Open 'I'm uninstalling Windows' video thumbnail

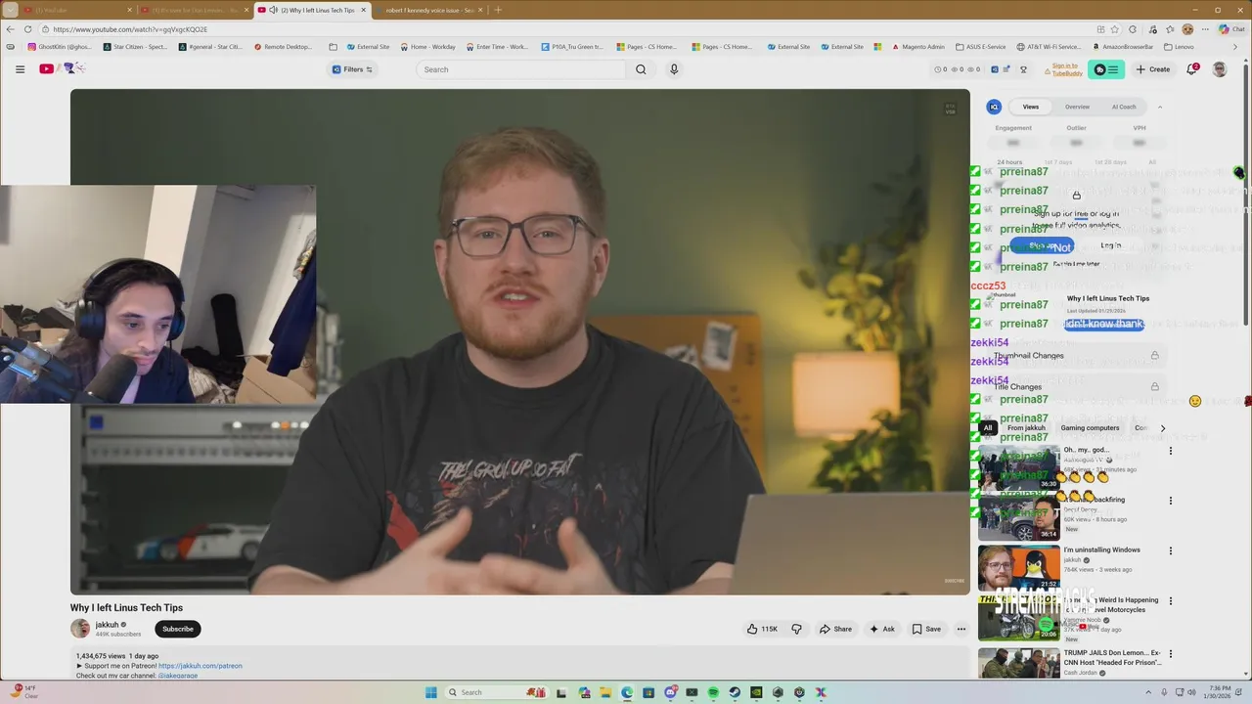[x=1018, y=567]
